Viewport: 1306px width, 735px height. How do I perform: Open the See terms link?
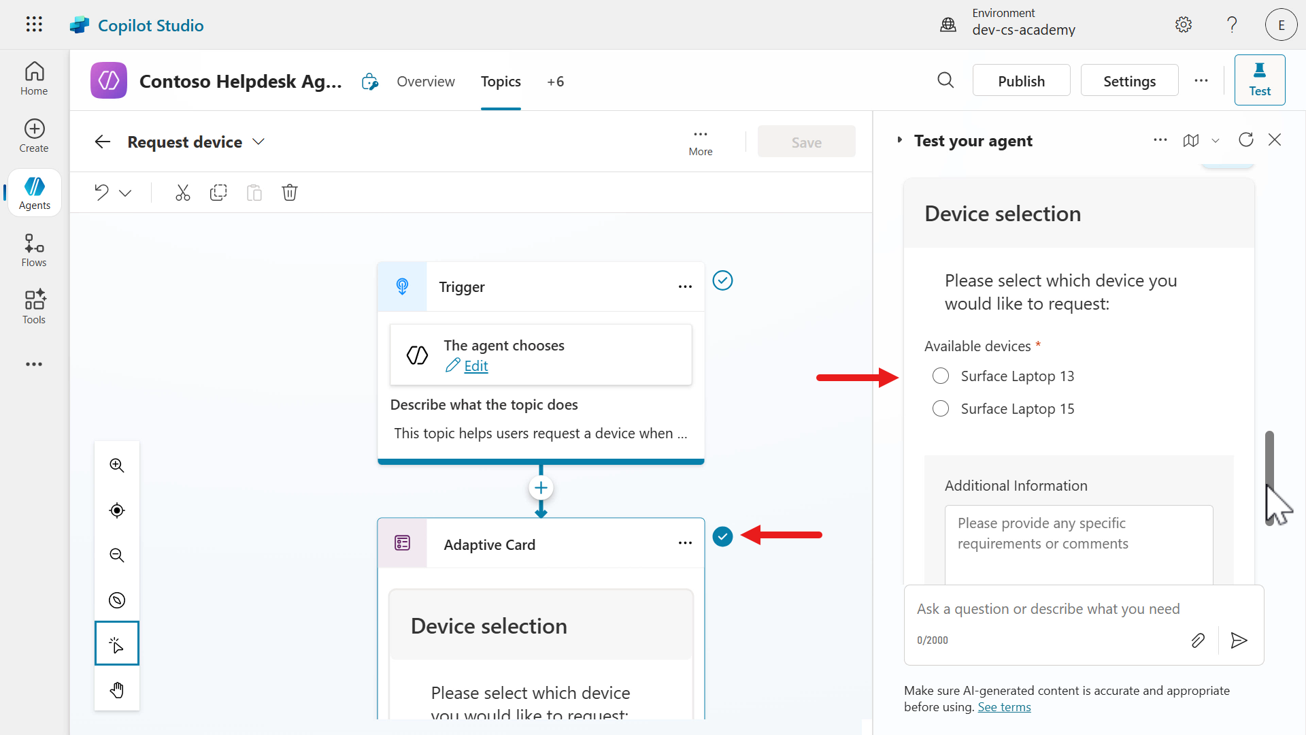click(x=1004, y=707)
